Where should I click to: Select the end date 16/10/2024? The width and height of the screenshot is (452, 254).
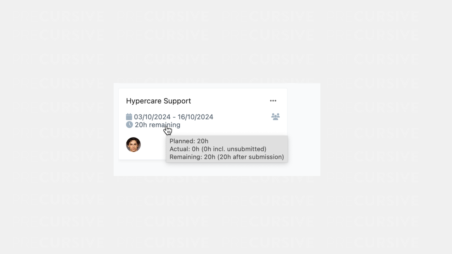(195, 117)
